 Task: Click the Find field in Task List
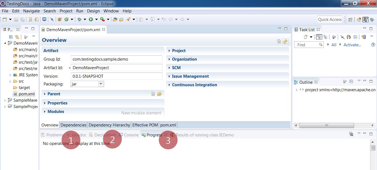tap(309, 45)
